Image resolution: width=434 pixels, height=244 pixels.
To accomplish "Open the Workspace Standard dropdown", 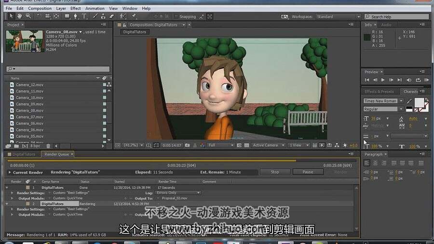I will (338, 16).
